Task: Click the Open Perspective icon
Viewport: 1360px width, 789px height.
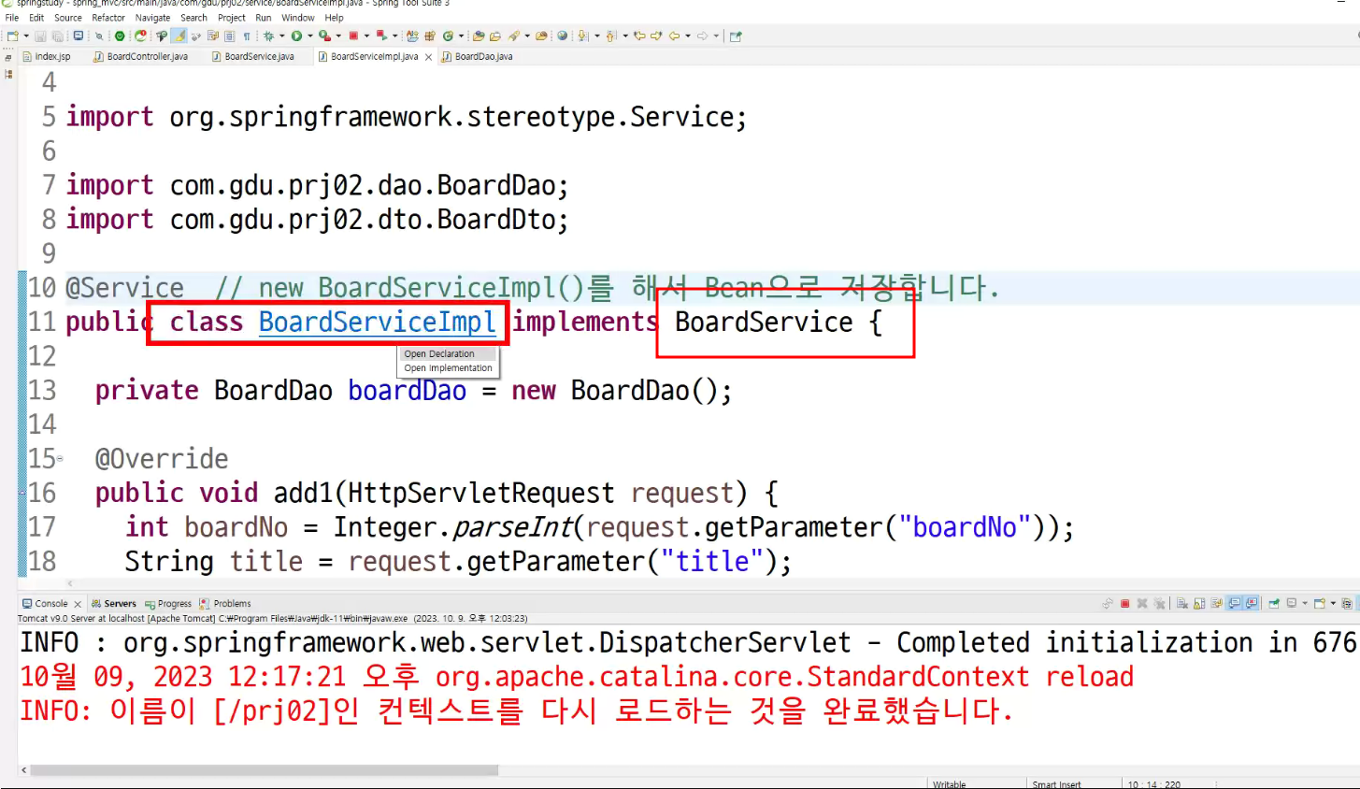Action: coord(736,36)
